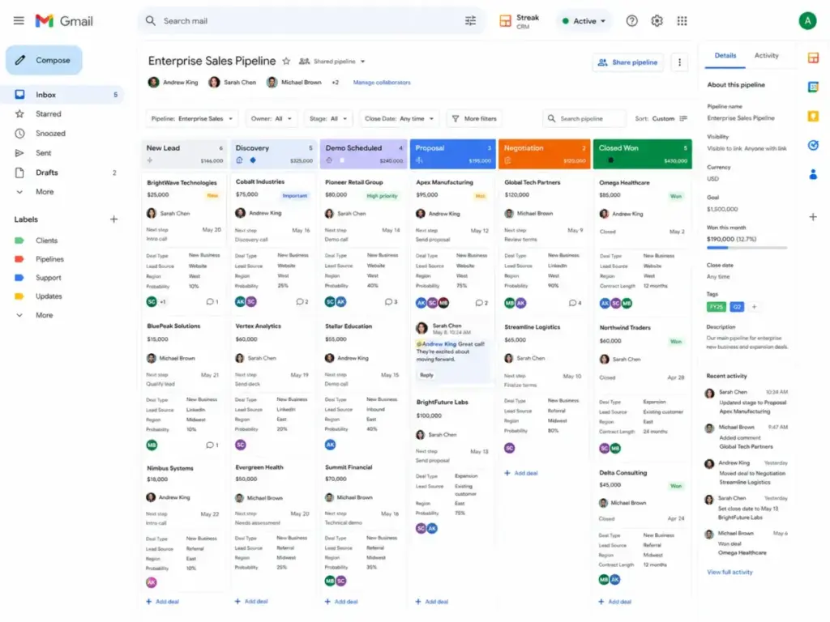Open comments icon on BrightWave Technologies card
This screenshot has width=830, height=622.
212,301
